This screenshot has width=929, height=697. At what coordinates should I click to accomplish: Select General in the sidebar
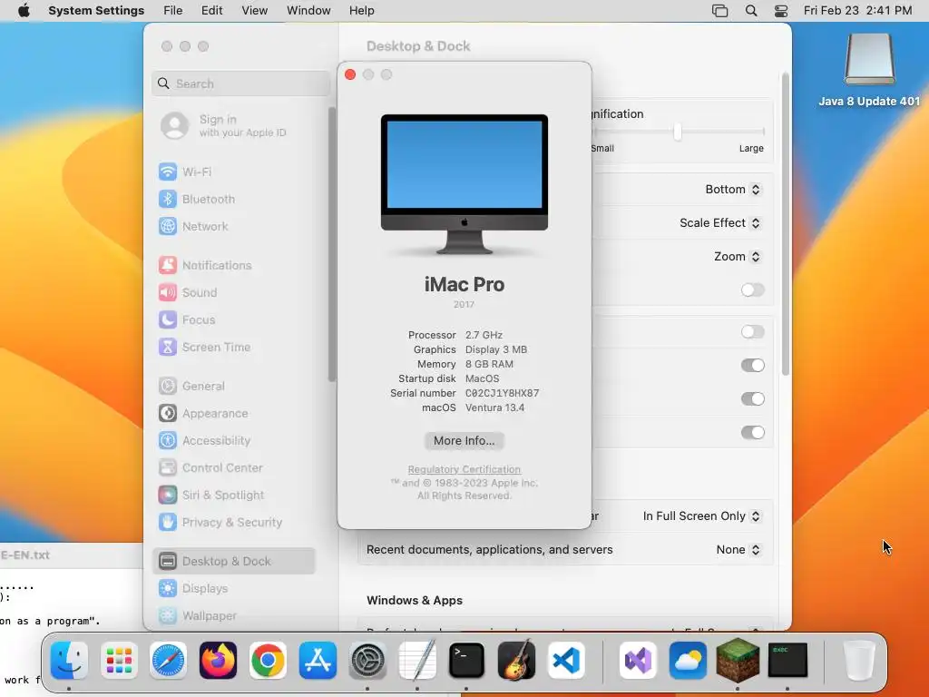(x=191, y=387)
